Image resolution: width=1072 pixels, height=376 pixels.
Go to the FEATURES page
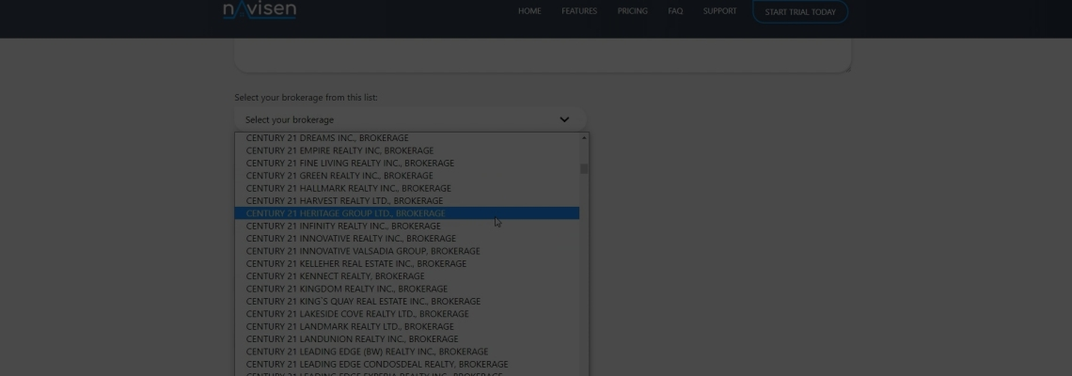click(x=579, y=11)
